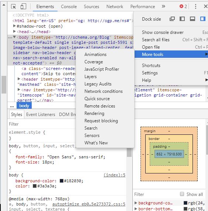Click the Styles Filter input field

(x=42, y=124)
